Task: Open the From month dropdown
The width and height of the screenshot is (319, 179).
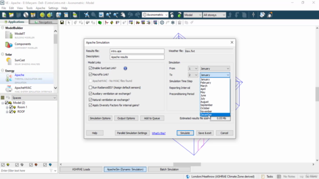Action: click(215, 69)
